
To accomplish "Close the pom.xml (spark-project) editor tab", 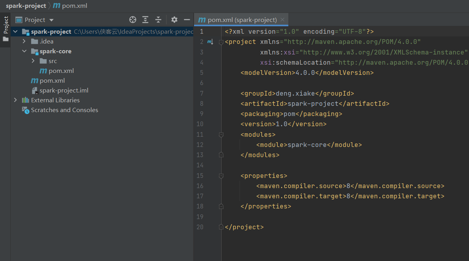I will click(x=282, y=20).
